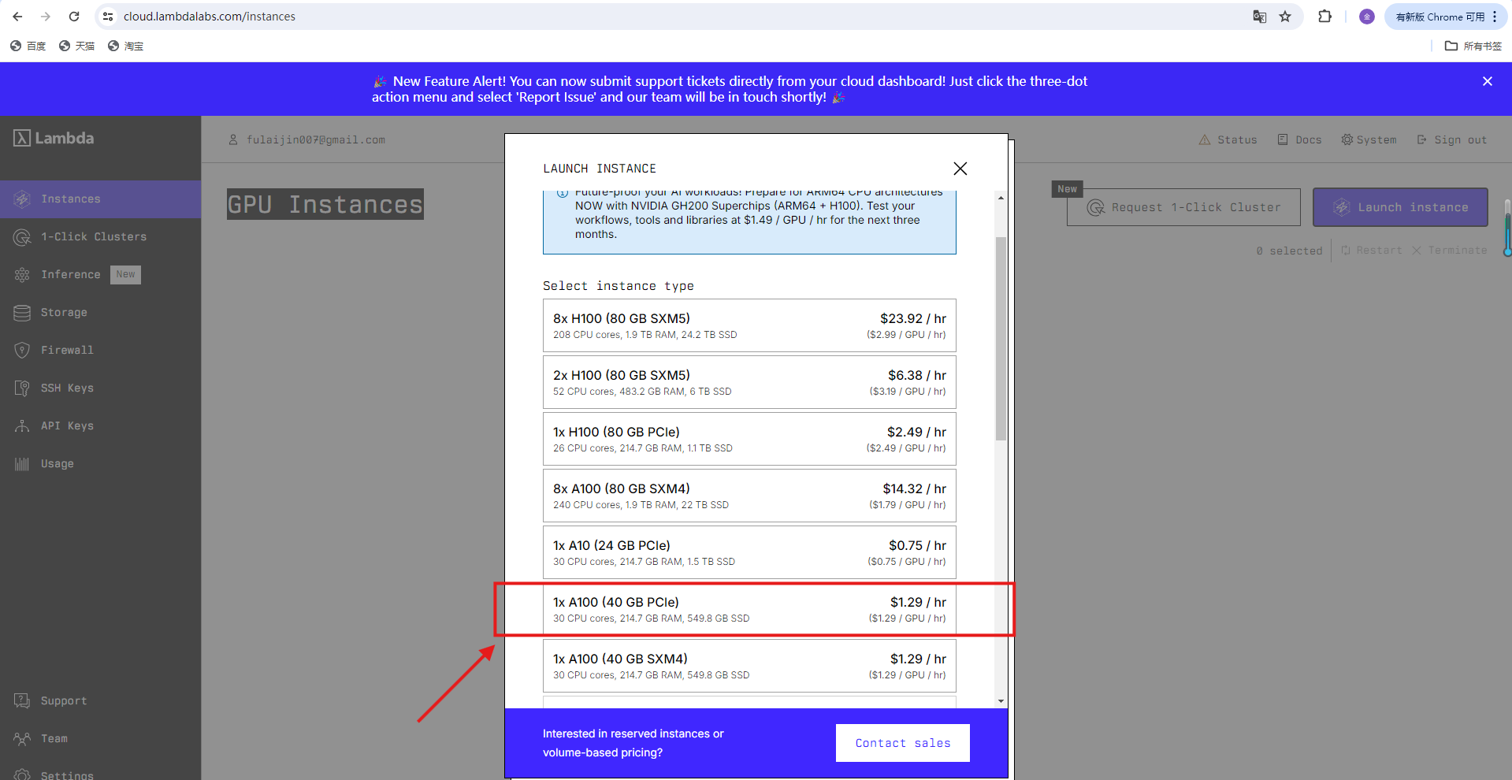Open Instances in the sidebar
The image size is (1512, 780).
click(101, 199)
